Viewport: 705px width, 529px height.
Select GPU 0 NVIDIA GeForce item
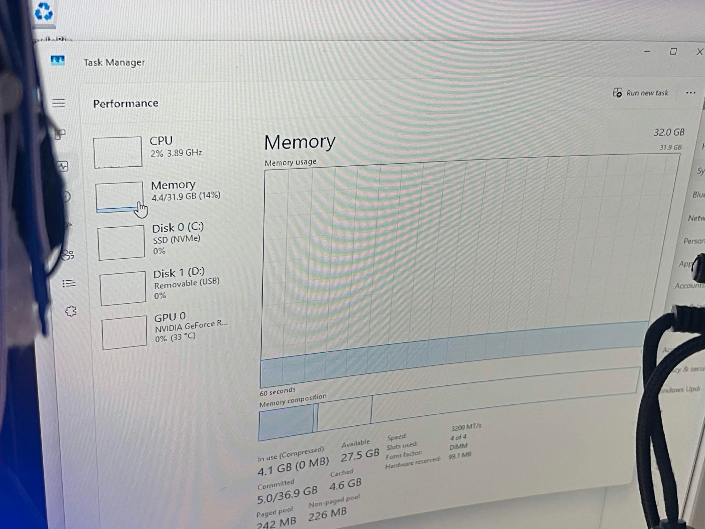(165, 330)
